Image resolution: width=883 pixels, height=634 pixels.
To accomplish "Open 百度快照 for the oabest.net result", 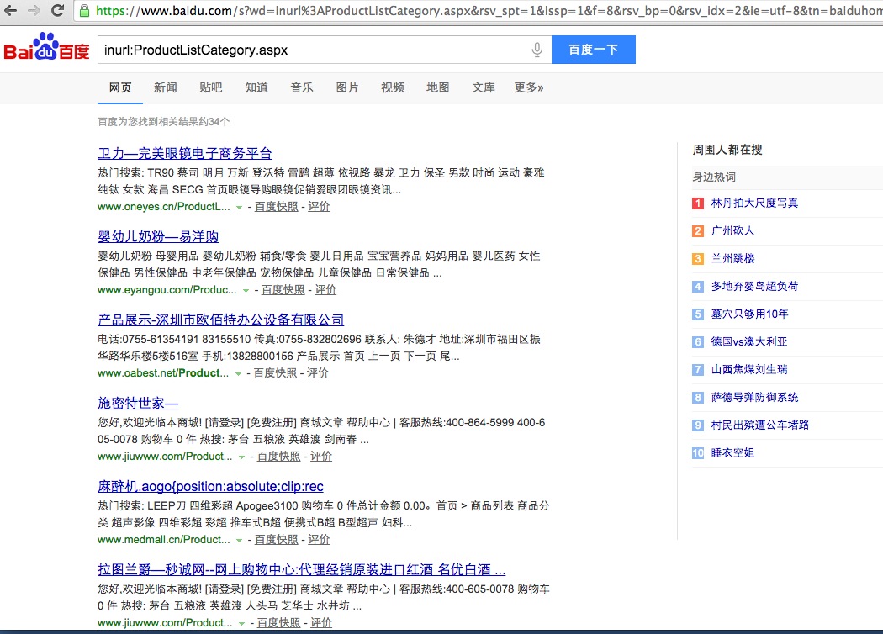I will click(x=275, y=373).
